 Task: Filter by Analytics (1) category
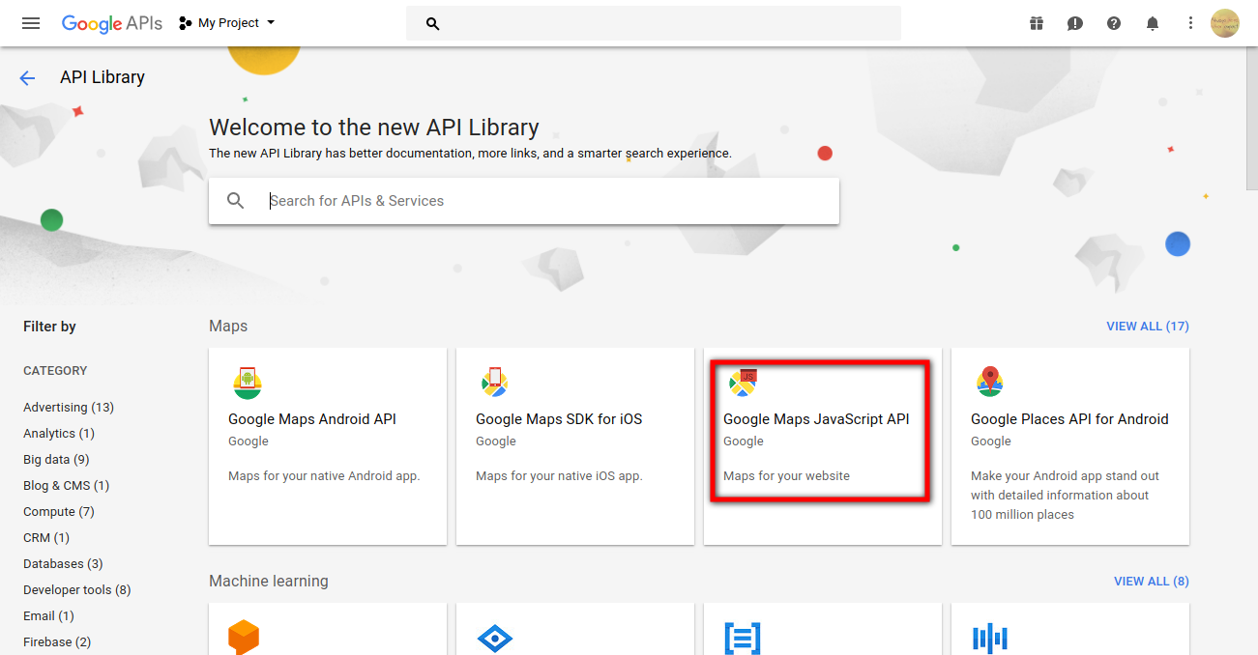coord(59,434)
